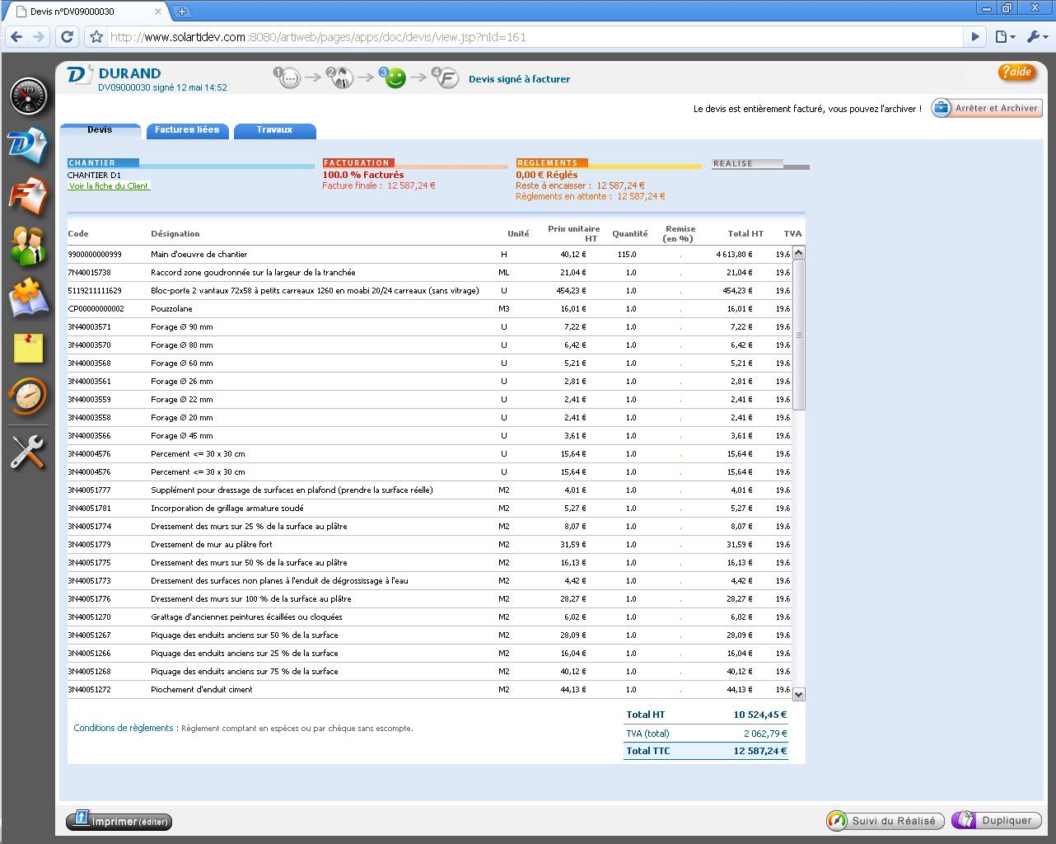
Task: Switch to the Factures liées tab
Action: pyautogui.click(x=187, y=130)
